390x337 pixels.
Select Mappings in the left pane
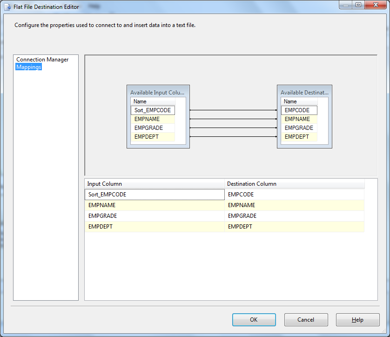28,67
